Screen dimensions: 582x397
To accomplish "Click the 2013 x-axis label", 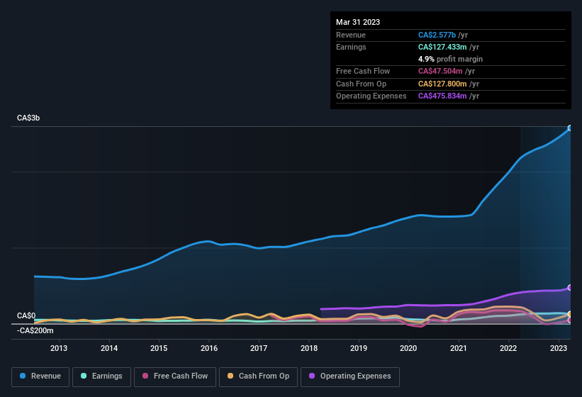I will point(59,348).
